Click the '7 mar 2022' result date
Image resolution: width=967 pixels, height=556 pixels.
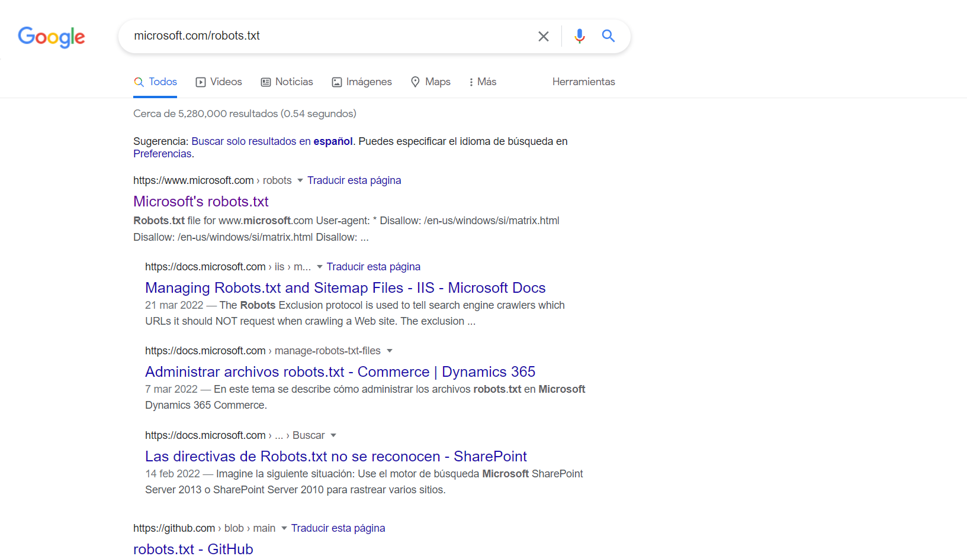[171, 389]
